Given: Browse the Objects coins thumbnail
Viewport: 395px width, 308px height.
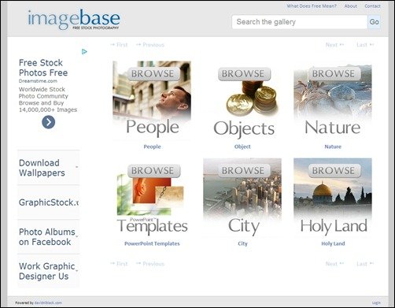Looking at the screenshot, I should (242, 100).
